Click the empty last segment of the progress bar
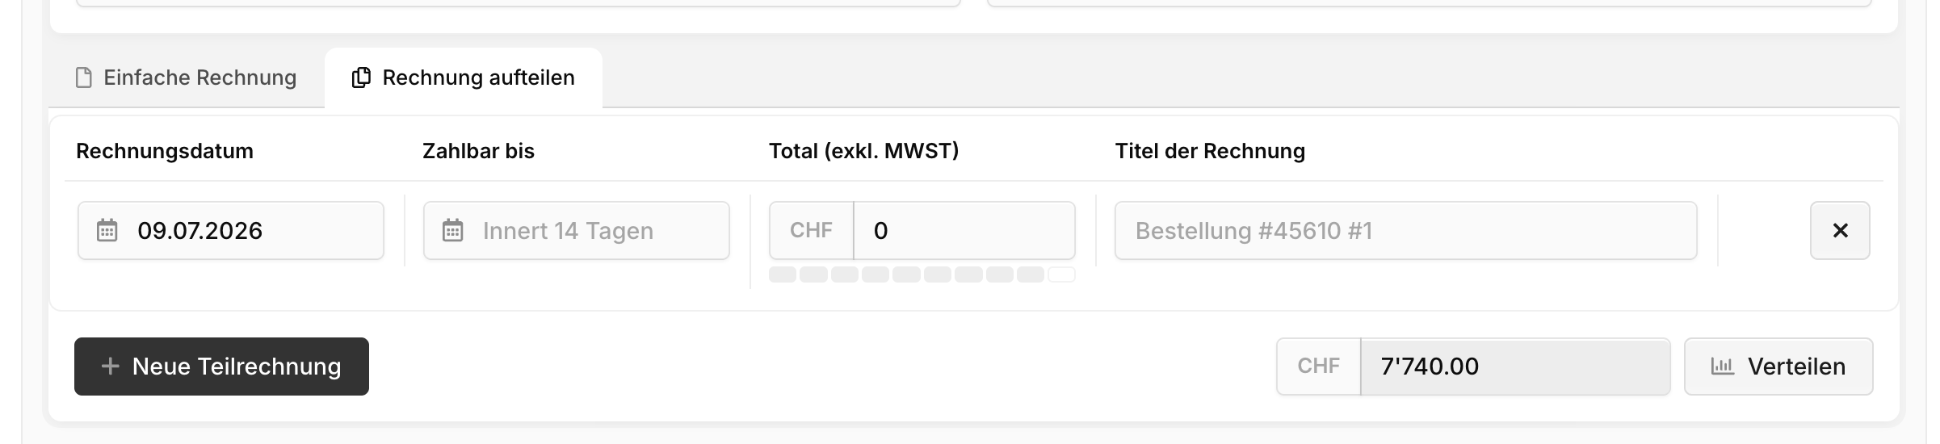Image resolution: width=1940 pixels, height=444 pixels. (1061, 274)
